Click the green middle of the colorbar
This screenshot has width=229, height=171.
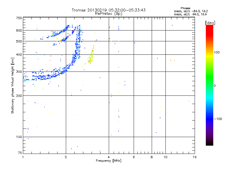point(210,77)
